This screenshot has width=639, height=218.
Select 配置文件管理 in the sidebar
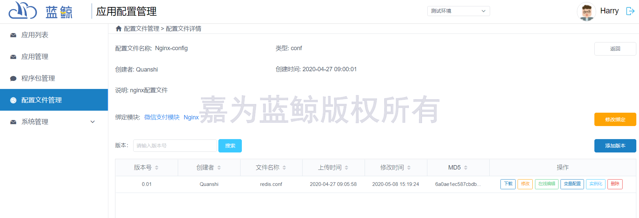pos(54,100)
